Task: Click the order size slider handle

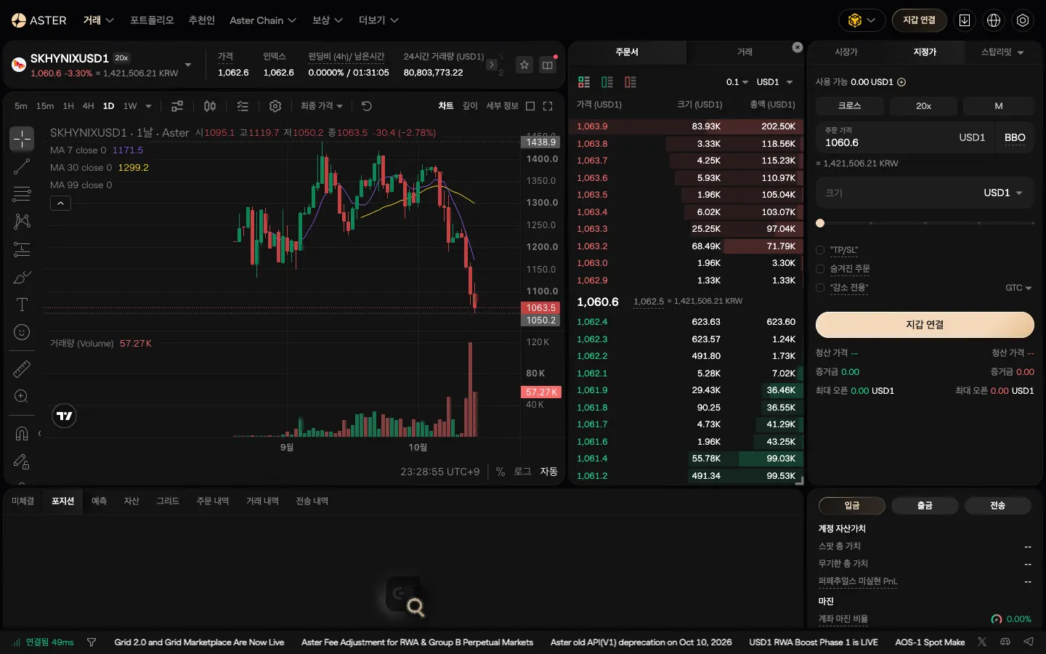Action: [820, 223]
